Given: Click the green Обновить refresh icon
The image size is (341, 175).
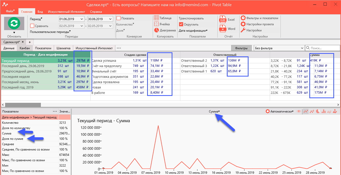Looking at the screenshot, I should click(x=14, y=23).
